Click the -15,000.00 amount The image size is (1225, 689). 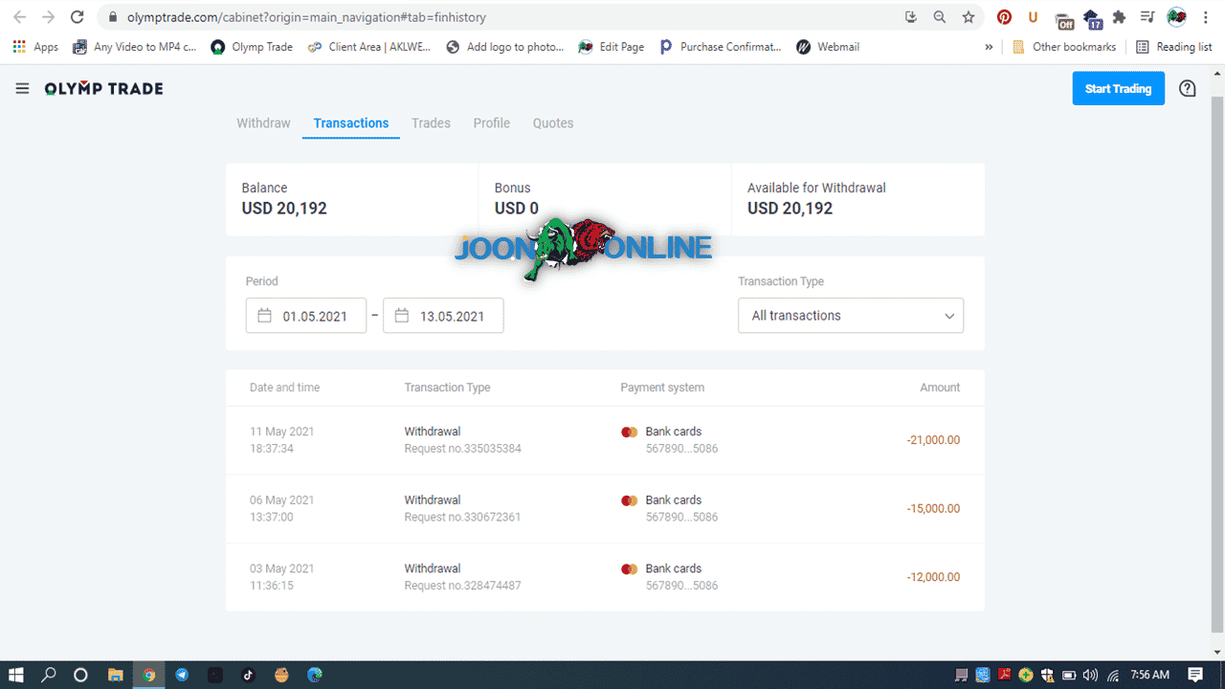coord(933,509)
